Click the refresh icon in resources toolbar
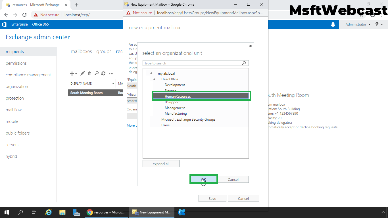 (x=103, y=74)
